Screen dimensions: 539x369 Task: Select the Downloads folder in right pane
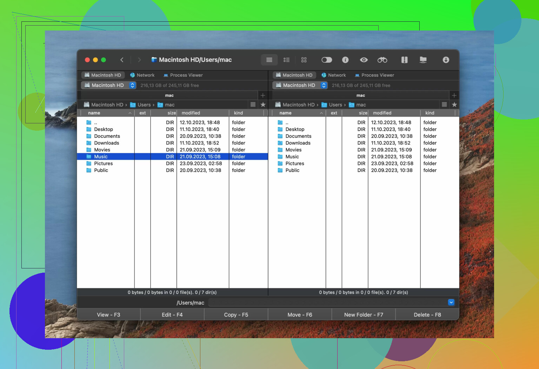(x=298, y=143)
